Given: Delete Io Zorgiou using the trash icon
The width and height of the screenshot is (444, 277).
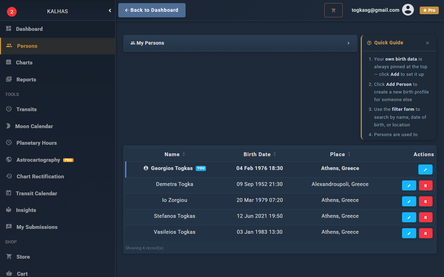Looking at the screenshot, I should coord(426,202).
